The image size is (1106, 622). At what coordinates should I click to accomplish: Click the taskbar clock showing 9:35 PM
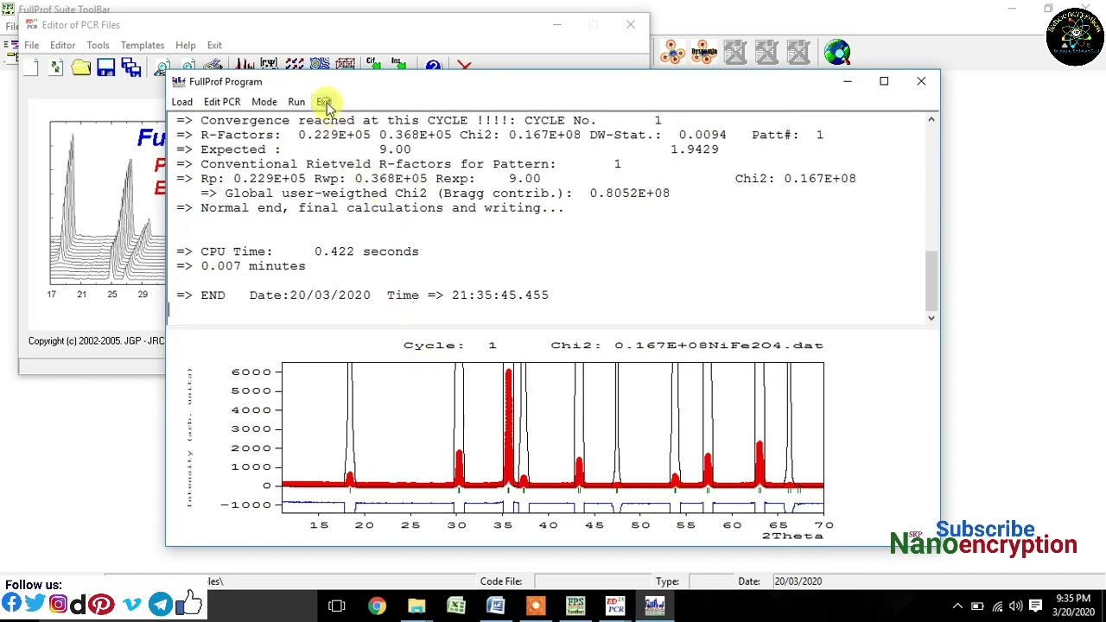(x=1074, y=606)
